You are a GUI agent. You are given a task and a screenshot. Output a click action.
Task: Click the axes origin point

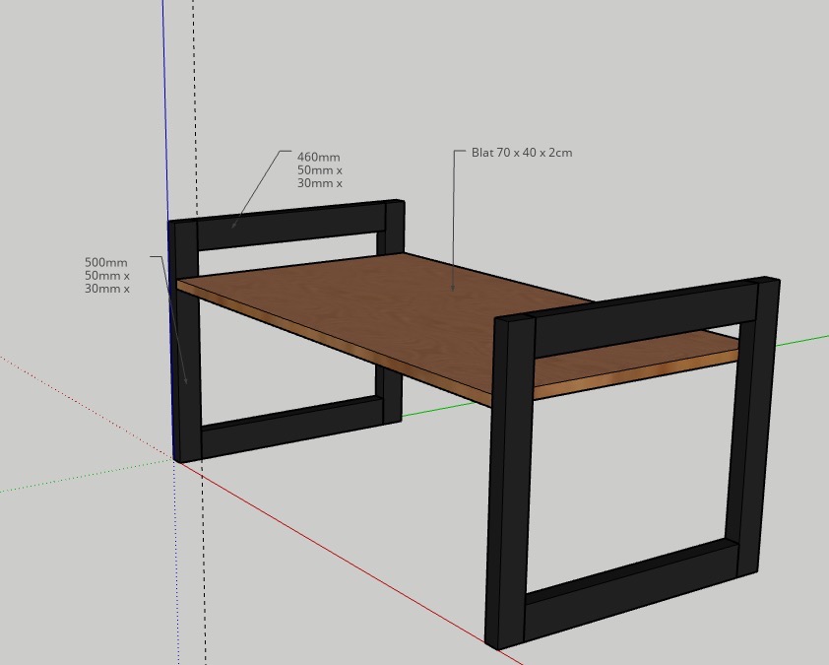(175, 460)
